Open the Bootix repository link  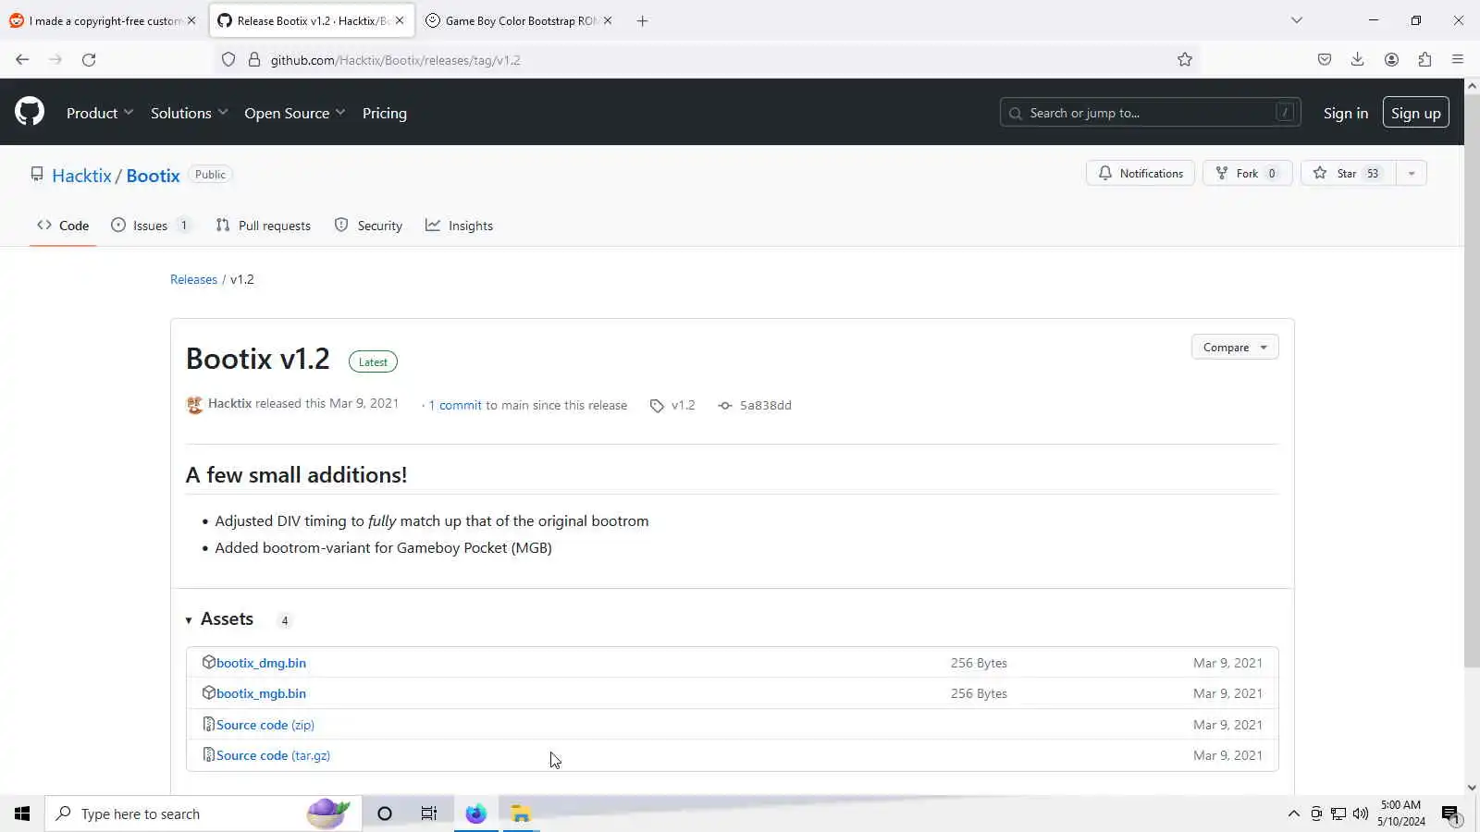(x=154, y=176)
